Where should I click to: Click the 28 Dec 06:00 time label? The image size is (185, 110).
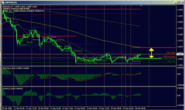coord(140,108)
